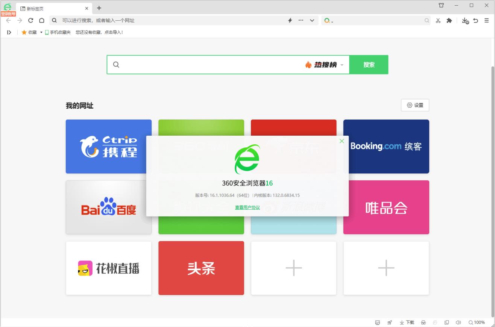Open a new tab with the plus button

coord(99,8)
